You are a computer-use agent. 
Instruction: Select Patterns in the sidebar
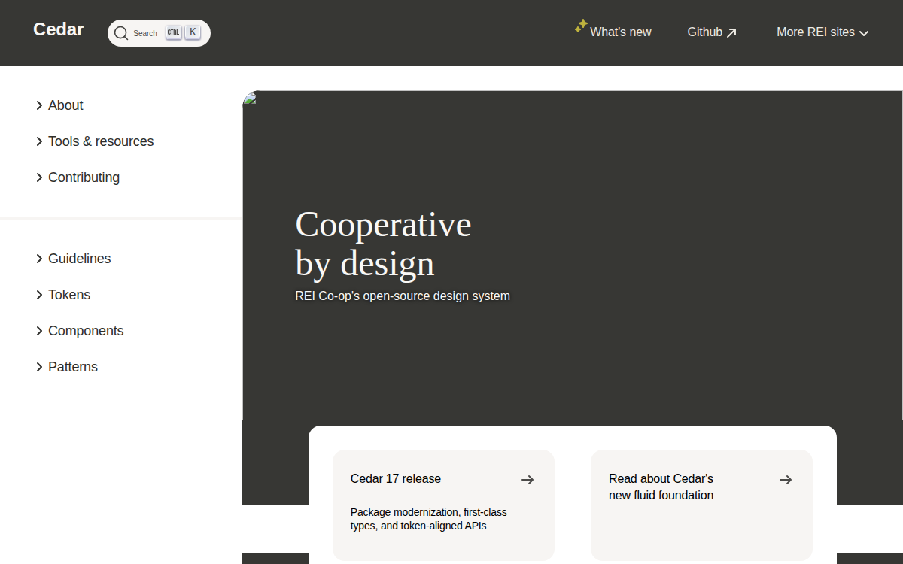click(x=73, y=367)
